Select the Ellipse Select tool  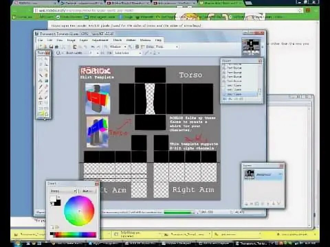click(41, 70)
